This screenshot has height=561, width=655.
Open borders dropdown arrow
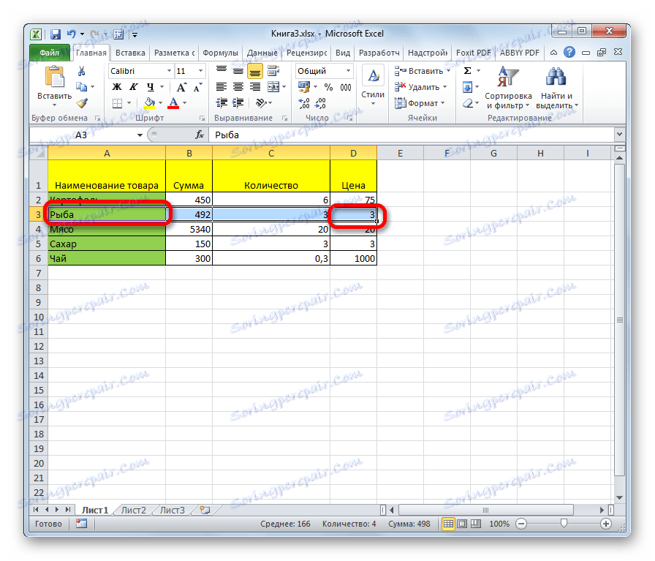129,103
